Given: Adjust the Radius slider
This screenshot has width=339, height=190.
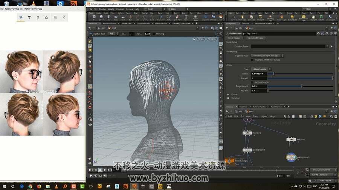Looking at the screenshot, I should coord(301,74).
